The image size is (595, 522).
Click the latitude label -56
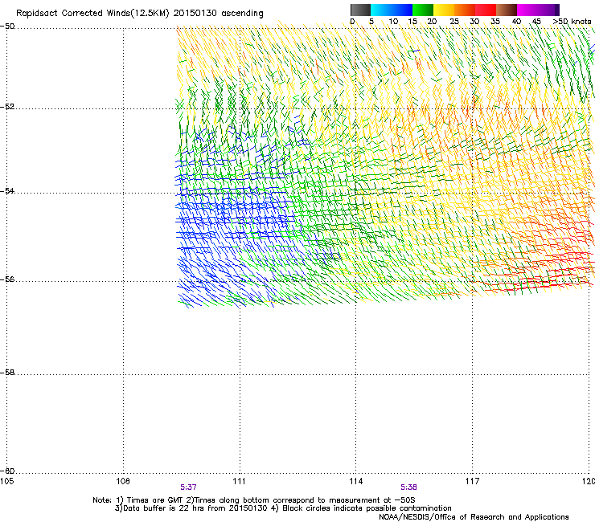(x=7, y=279)
